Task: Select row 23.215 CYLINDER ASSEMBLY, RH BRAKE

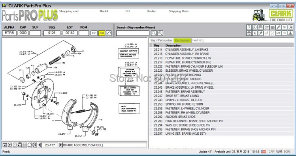Action: click(x=221, y=54)
